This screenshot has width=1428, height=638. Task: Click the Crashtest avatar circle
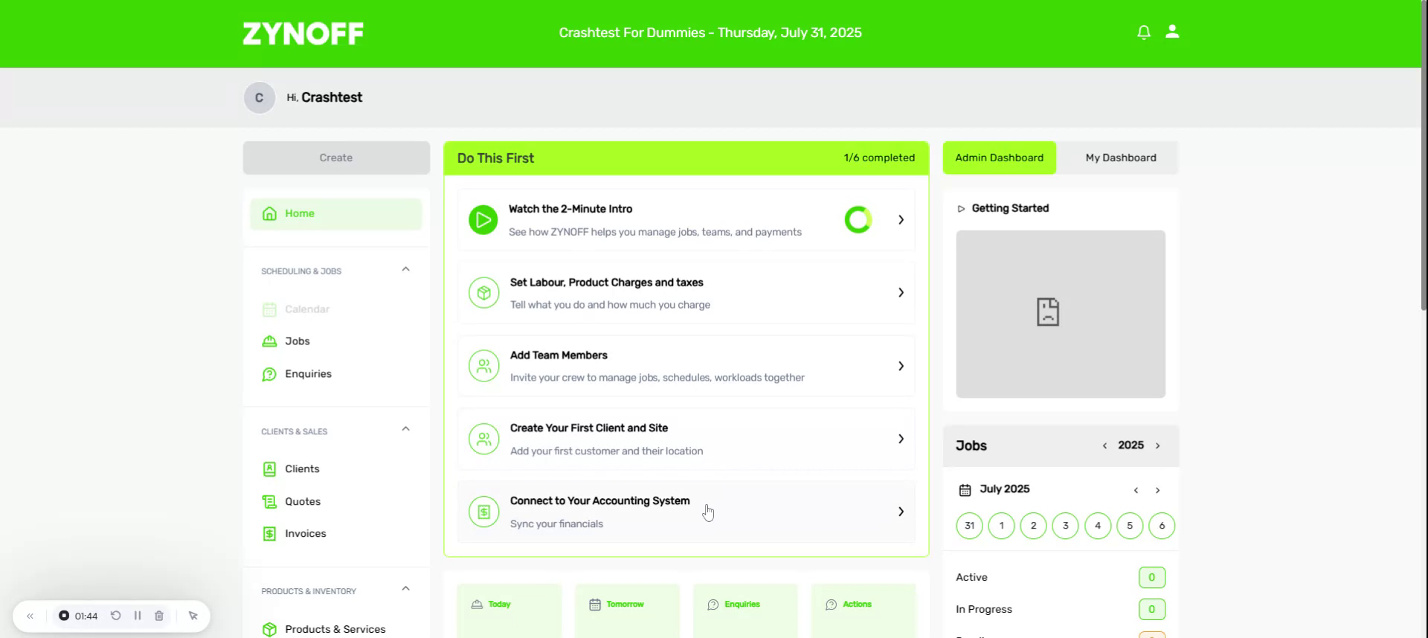[260, 97]
